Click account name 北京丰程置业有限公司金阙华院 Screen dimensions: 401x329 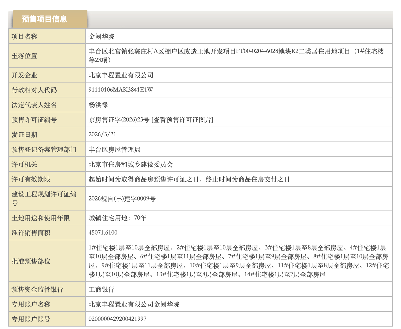[x=134, y=304]
